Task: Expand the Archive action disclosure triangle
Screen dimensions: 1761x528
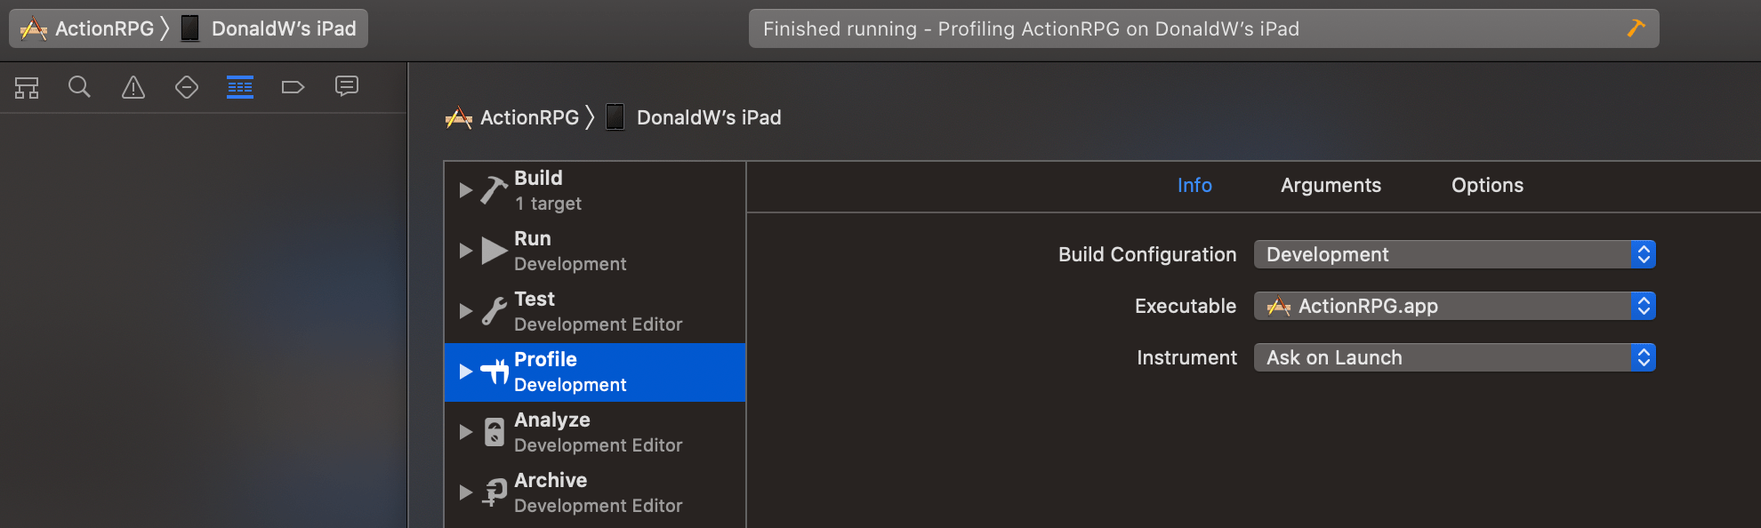Action: pyautogui.click(x=465, y=492)
